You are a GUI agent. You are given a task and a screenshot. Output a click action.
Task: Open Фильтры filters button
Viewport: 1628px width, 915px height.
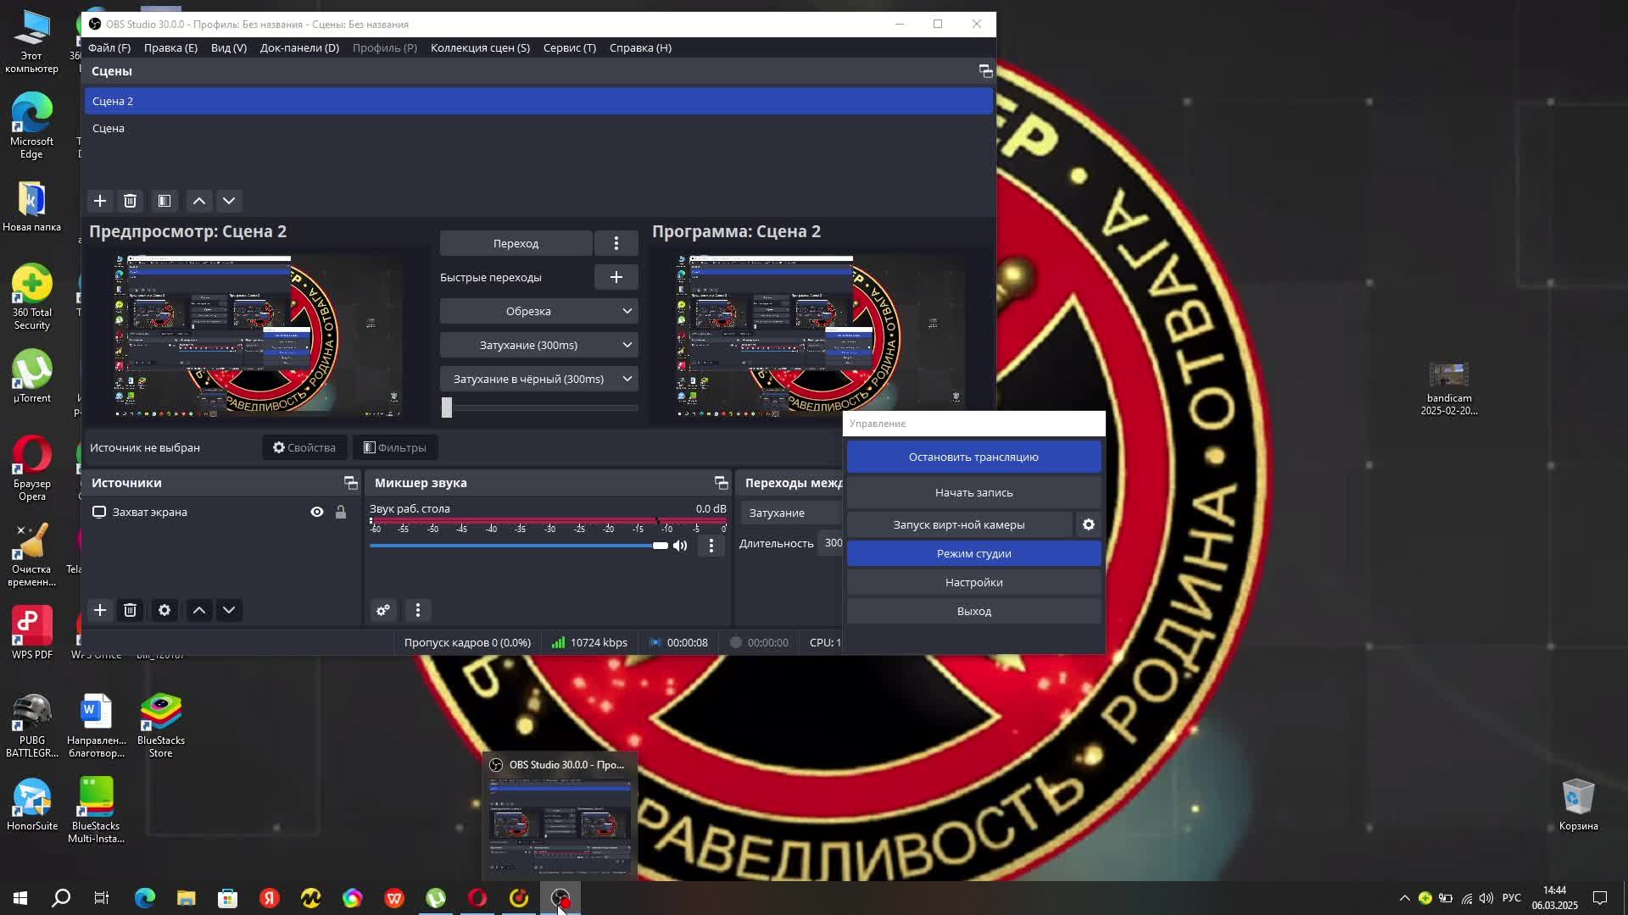coord(395,447)
